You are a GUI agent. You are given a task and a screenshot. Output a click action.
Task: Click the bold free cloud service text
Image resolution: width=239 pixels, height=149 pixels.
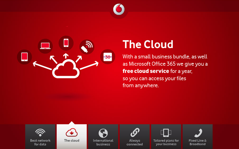[x=146, y=71]
